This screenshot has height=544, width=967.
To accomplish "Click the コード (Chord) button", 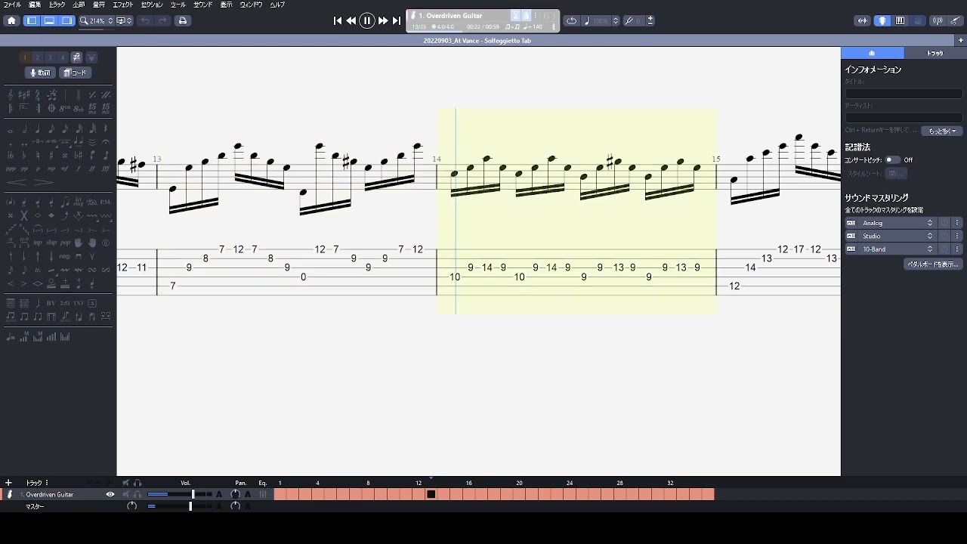I will tap(75, 73).
